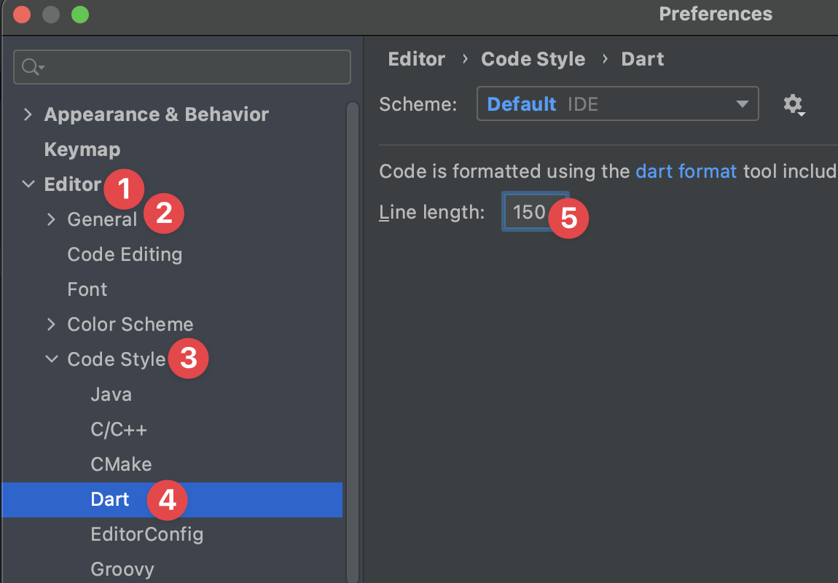
Task: Select EditorConfig in the tree
Action: click(146, 534)
